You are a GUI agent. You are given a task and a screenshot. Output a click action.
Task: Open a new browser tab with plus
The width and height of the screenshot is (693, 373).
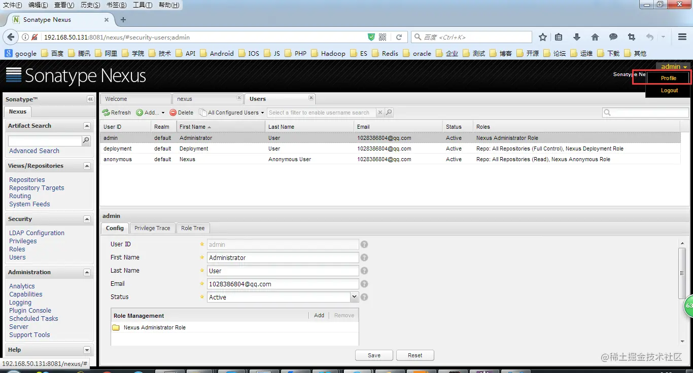tap(123, 20)
